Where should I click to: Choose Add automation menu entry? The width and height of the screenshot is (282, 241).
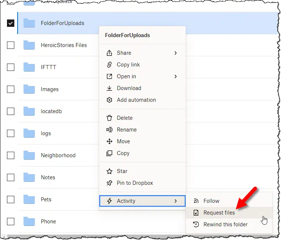142,100
